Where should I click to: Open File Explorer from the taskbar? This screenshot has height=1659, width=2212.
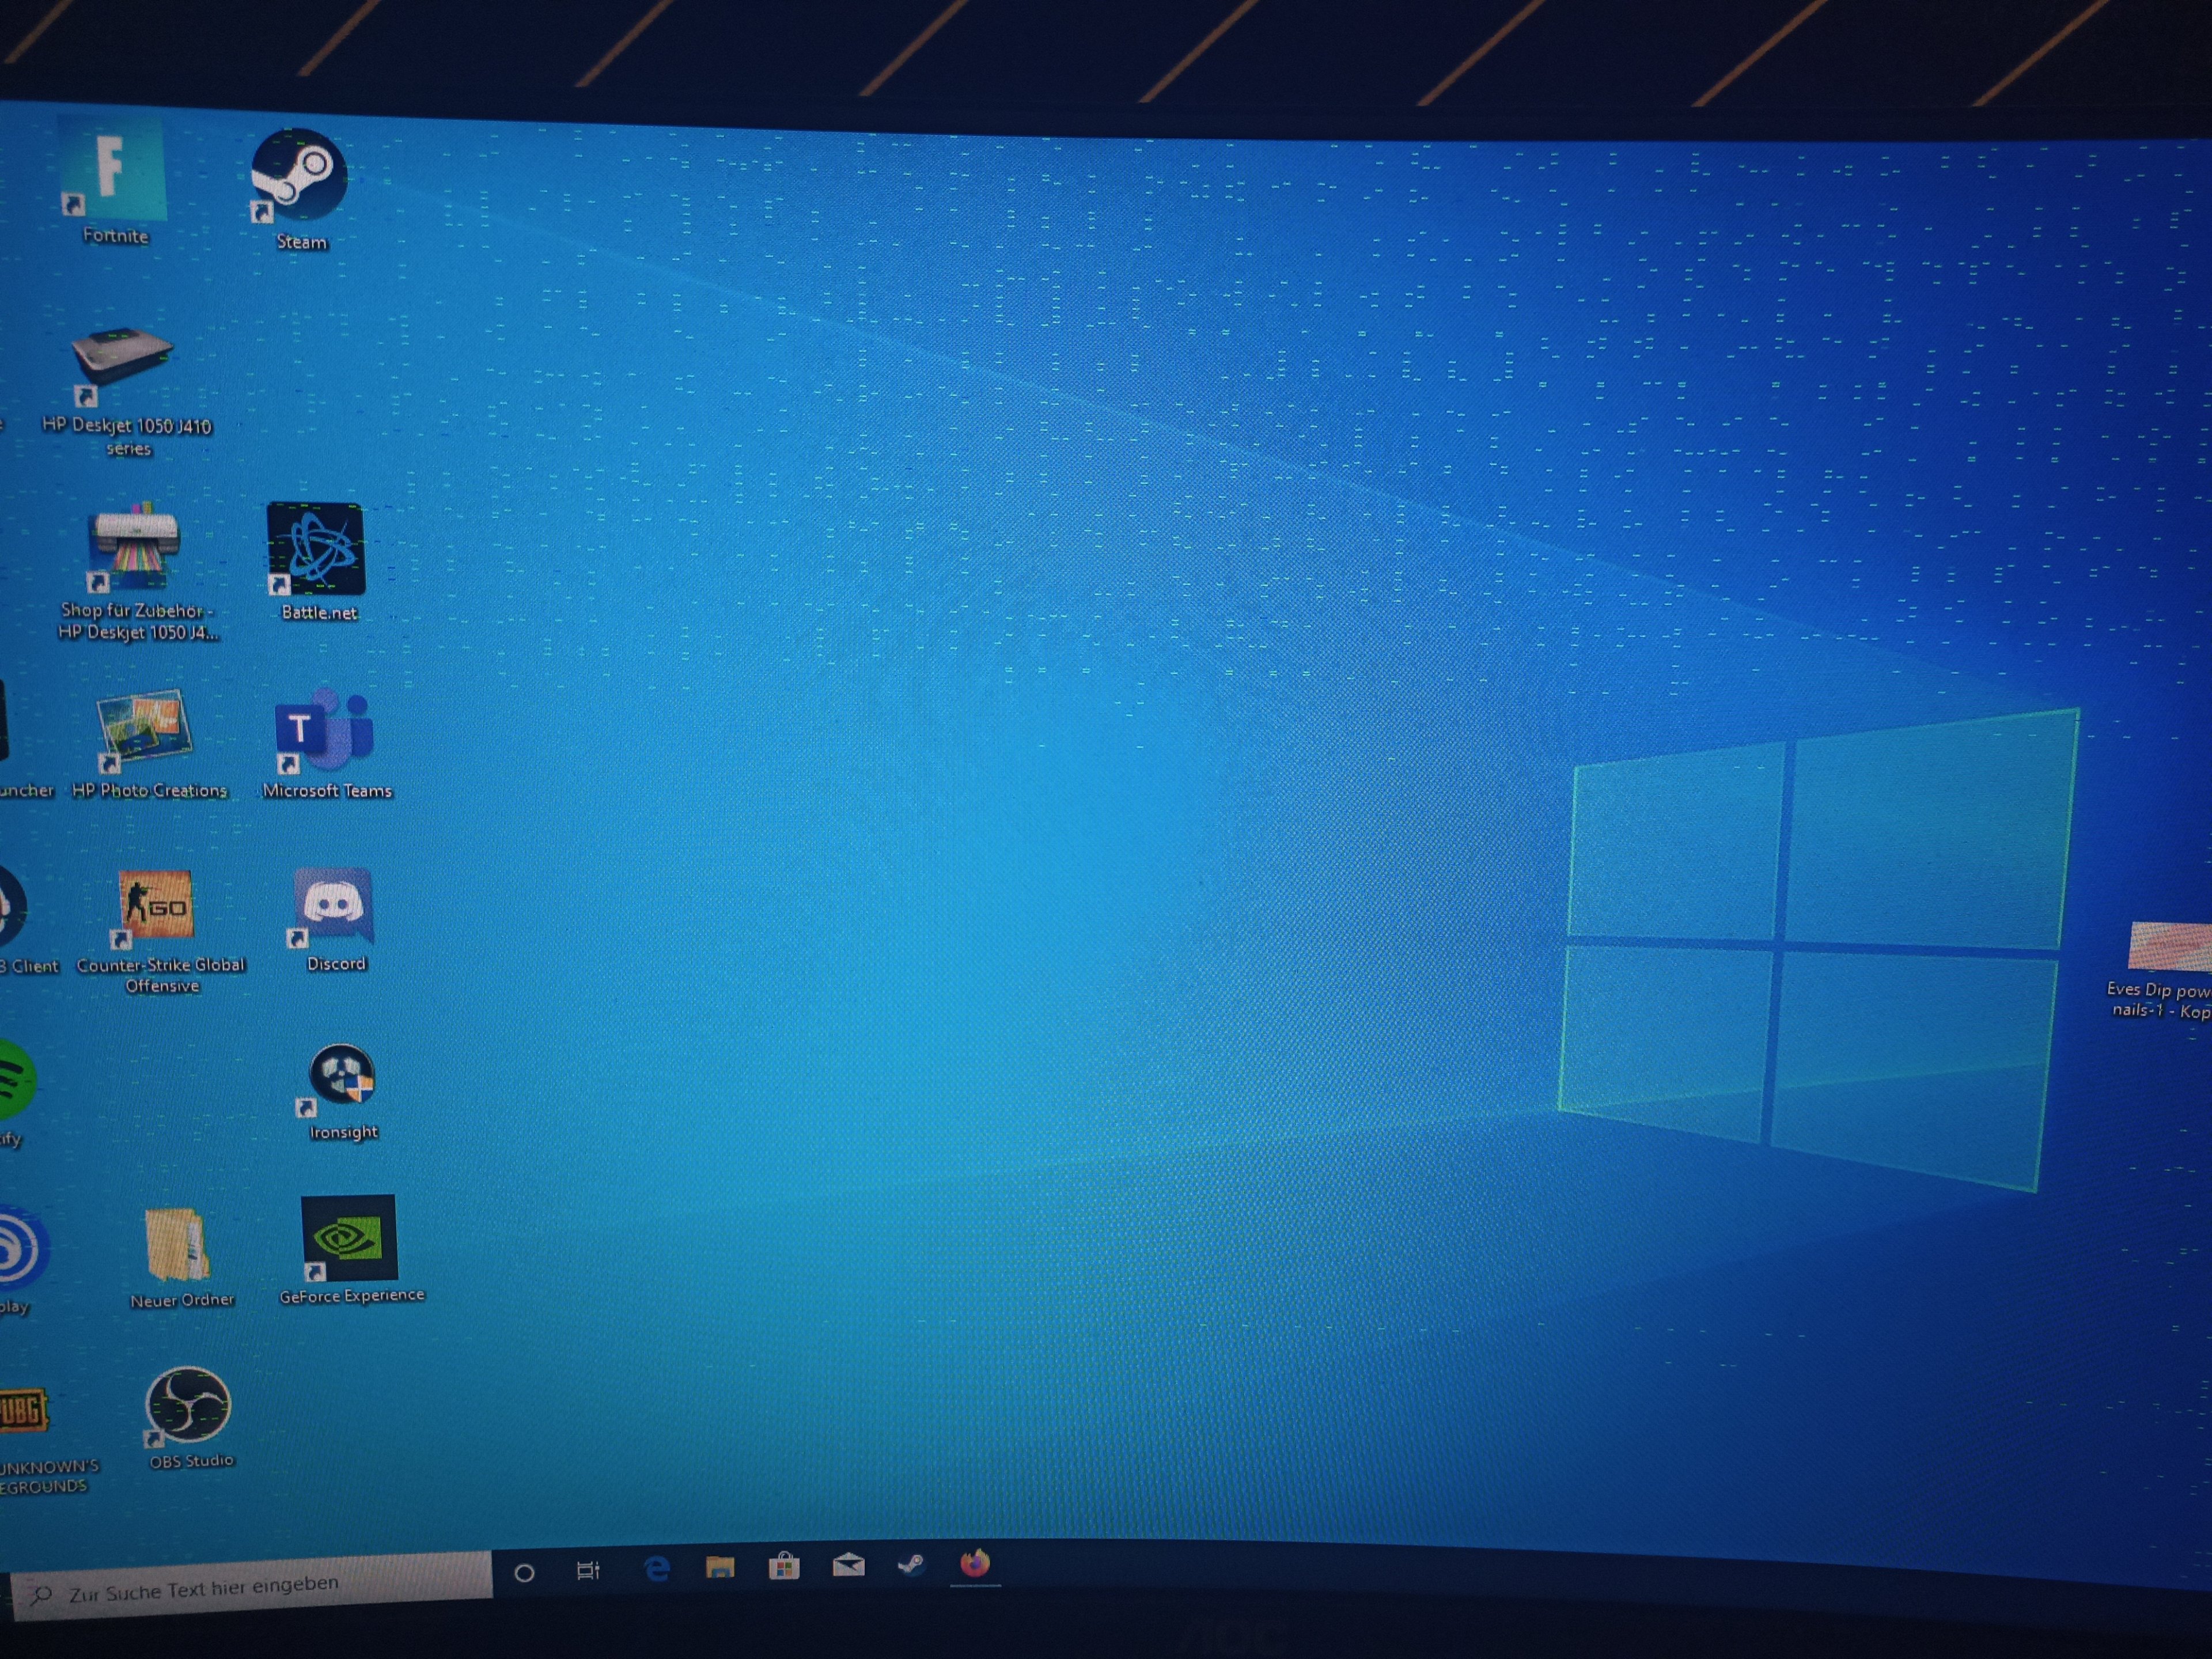point(720,1567)
